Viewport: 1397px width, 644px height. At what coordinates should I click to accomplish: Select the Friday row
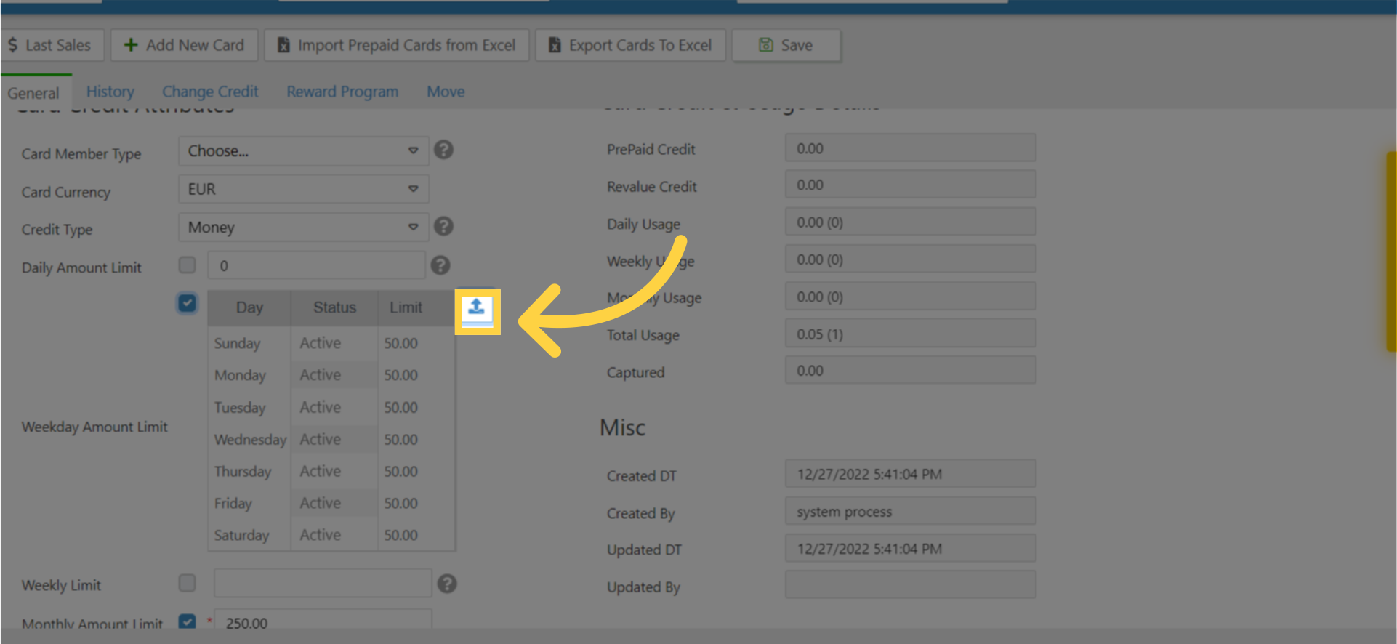click(332, 503)
